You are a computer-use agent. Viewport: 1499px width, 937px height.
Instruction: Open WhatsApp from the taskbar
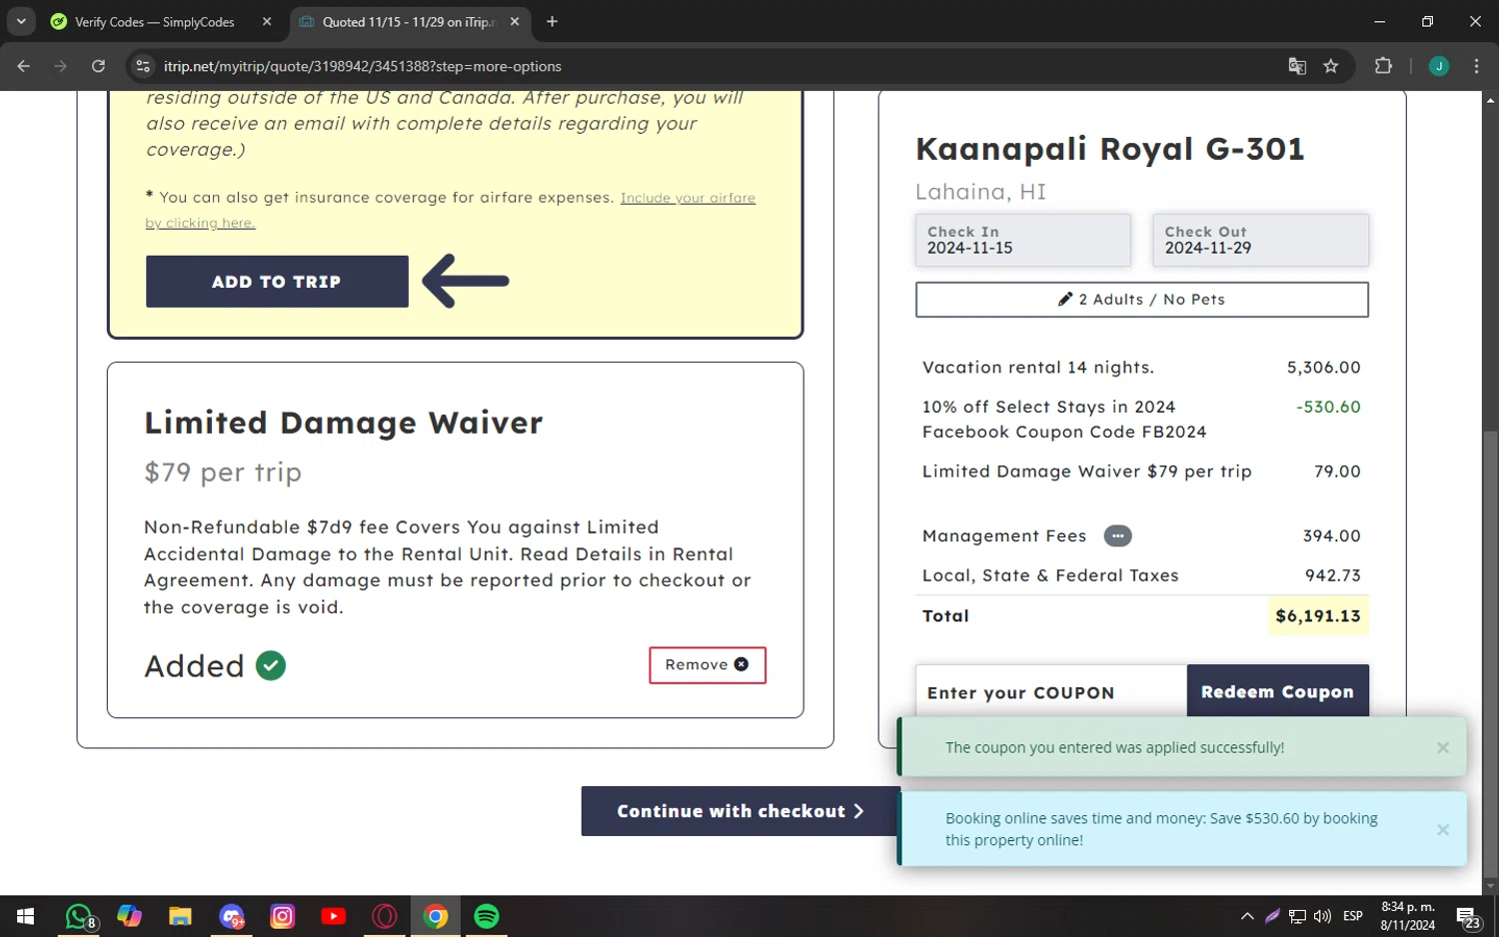[x=79, y=916]
